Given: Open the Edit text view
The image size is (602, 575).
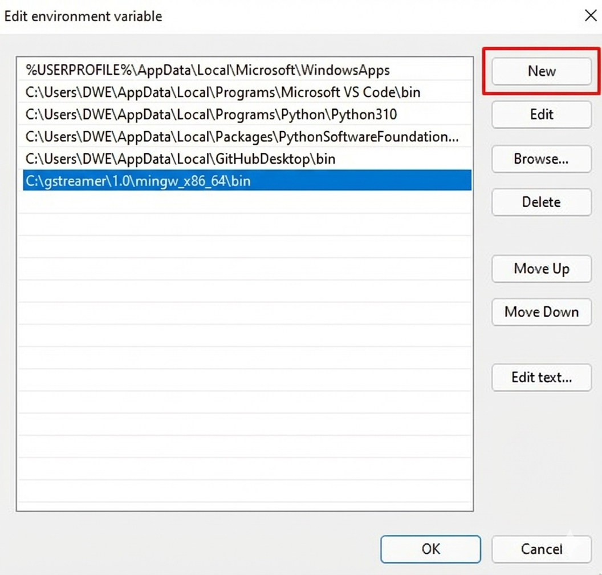Looking at the screenshot, I should tap(540, 378).
